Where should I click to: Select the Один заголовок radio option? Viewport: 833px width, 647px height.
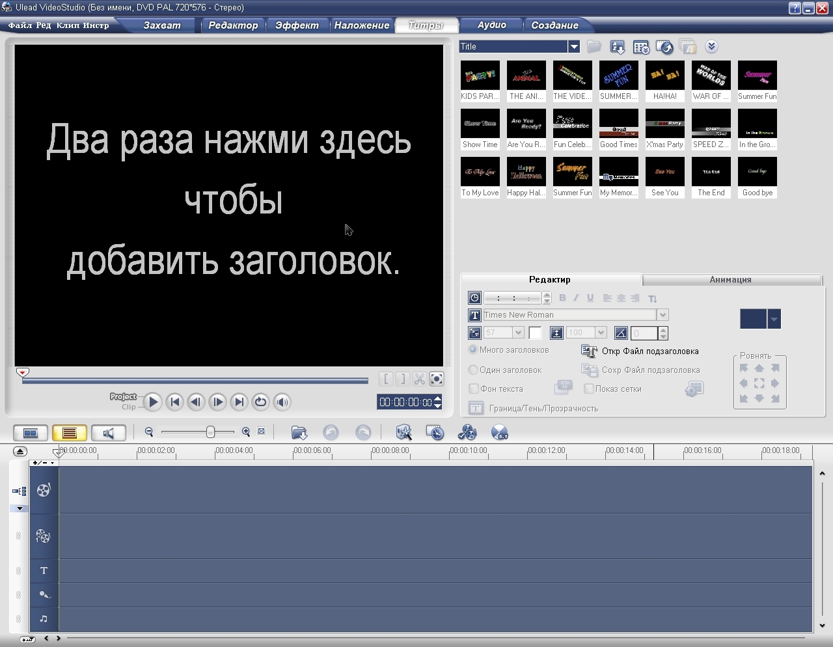coord(473,370)
